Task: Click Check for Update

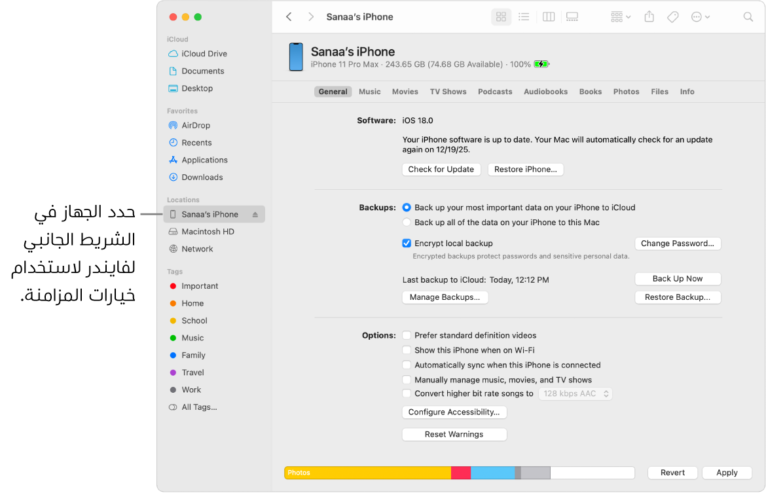Action: (441, 170)
